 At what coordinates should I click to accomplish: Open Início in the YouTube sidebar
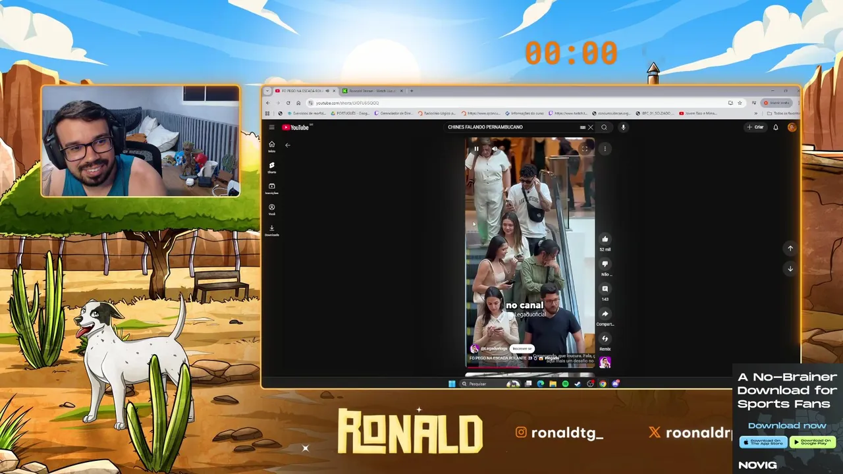pyautogui.click(x=271, y=146)
